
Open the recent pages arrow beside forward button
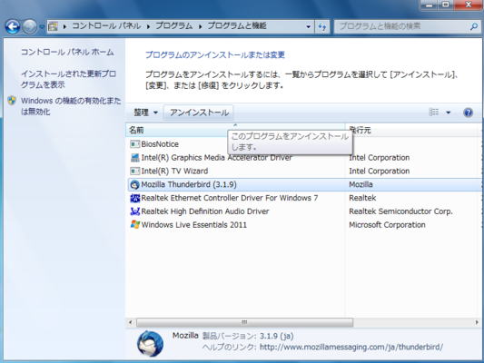(42, 27)
